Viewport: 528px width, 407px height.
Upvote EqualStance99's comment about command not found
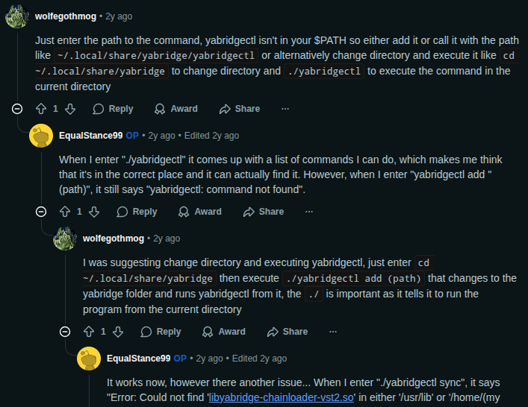click(x=65, y=212)
